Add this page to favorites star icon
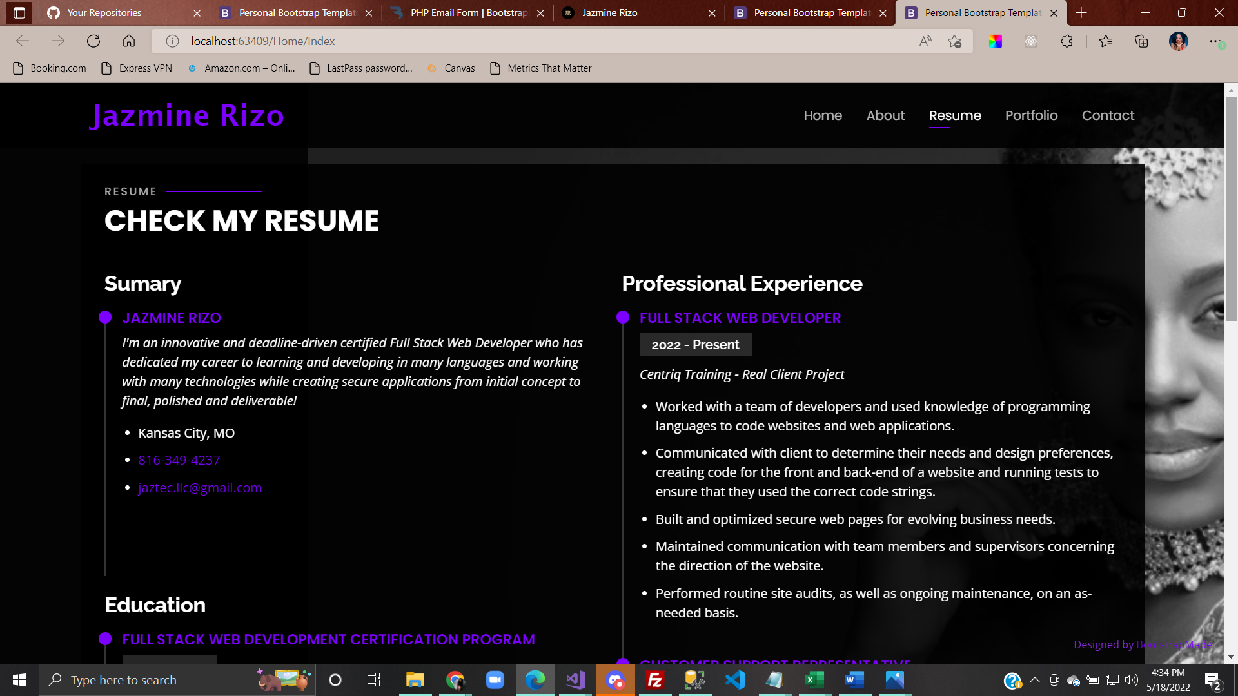1238x696 pixels. pos(955,41)
